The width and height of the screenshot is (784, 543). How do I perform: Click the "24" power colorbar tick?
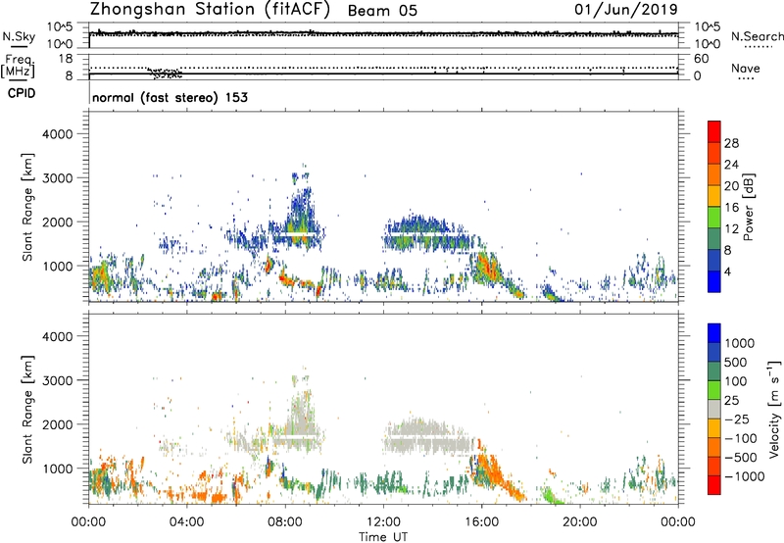click(x=731, y=165)
